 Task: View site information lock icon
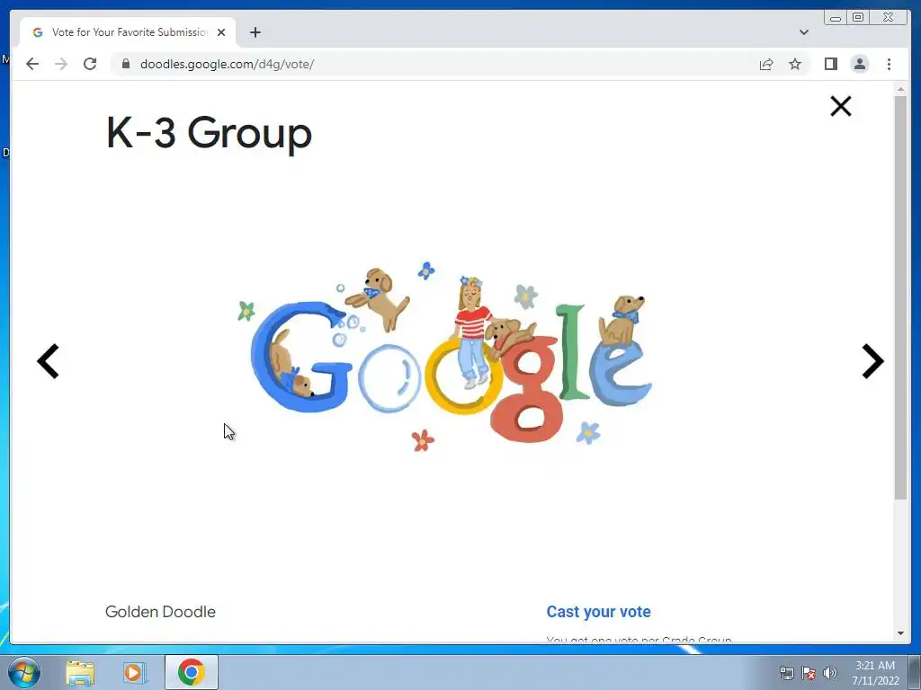click(126, 64)
